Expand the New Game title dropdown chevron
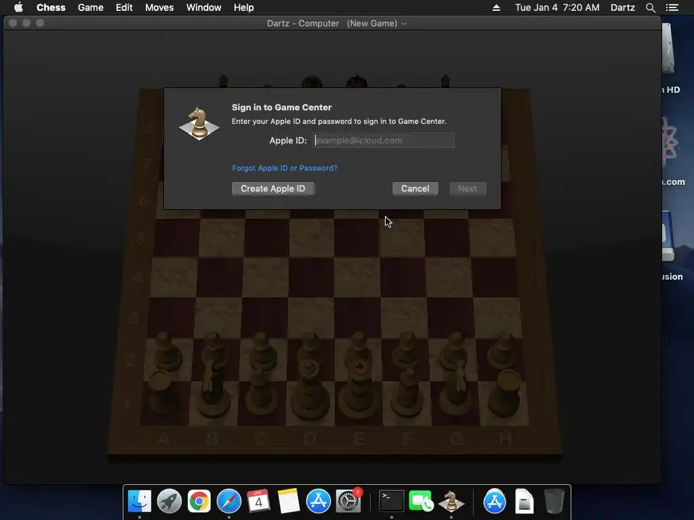Image resolution: width=694 pixels, height=520 pixels. point(404,24)
